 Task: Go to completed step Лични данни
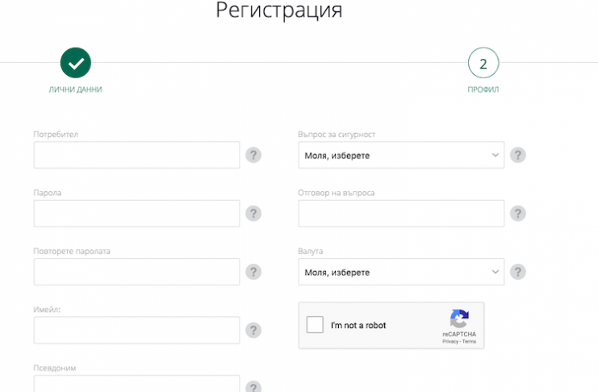76,63
